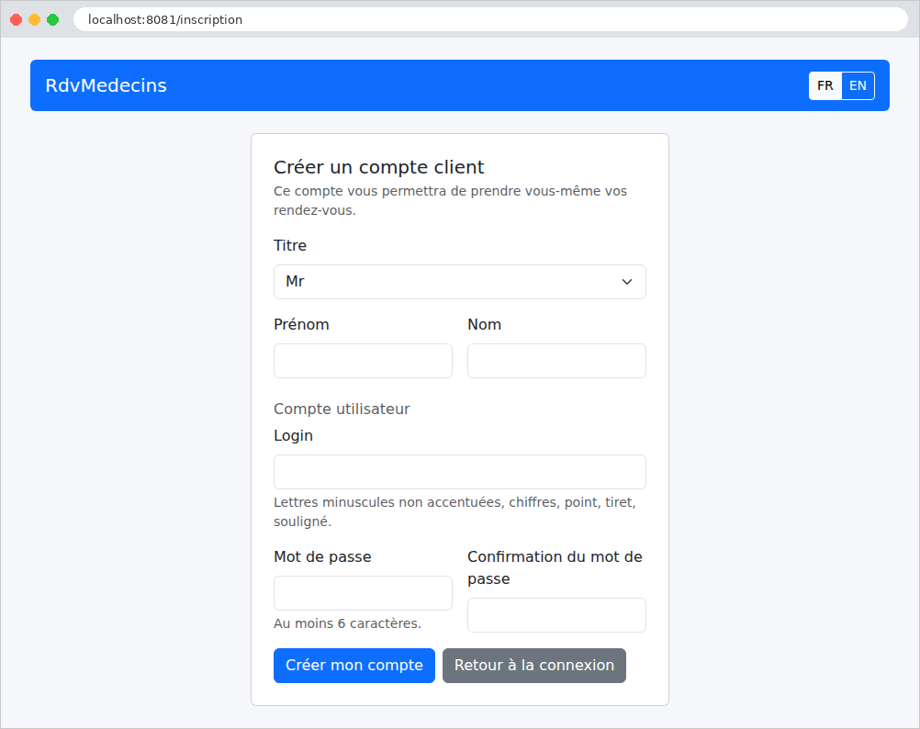Click the browser address bar
920x729 pixels.
pyautogui.click(x=490, y=19)
